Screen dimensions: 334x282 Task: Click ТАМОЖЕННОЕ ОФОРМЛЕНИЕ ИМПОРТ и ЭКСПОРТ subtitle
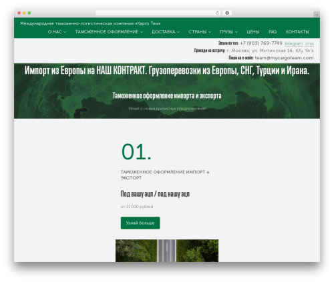tap(165, 175)
